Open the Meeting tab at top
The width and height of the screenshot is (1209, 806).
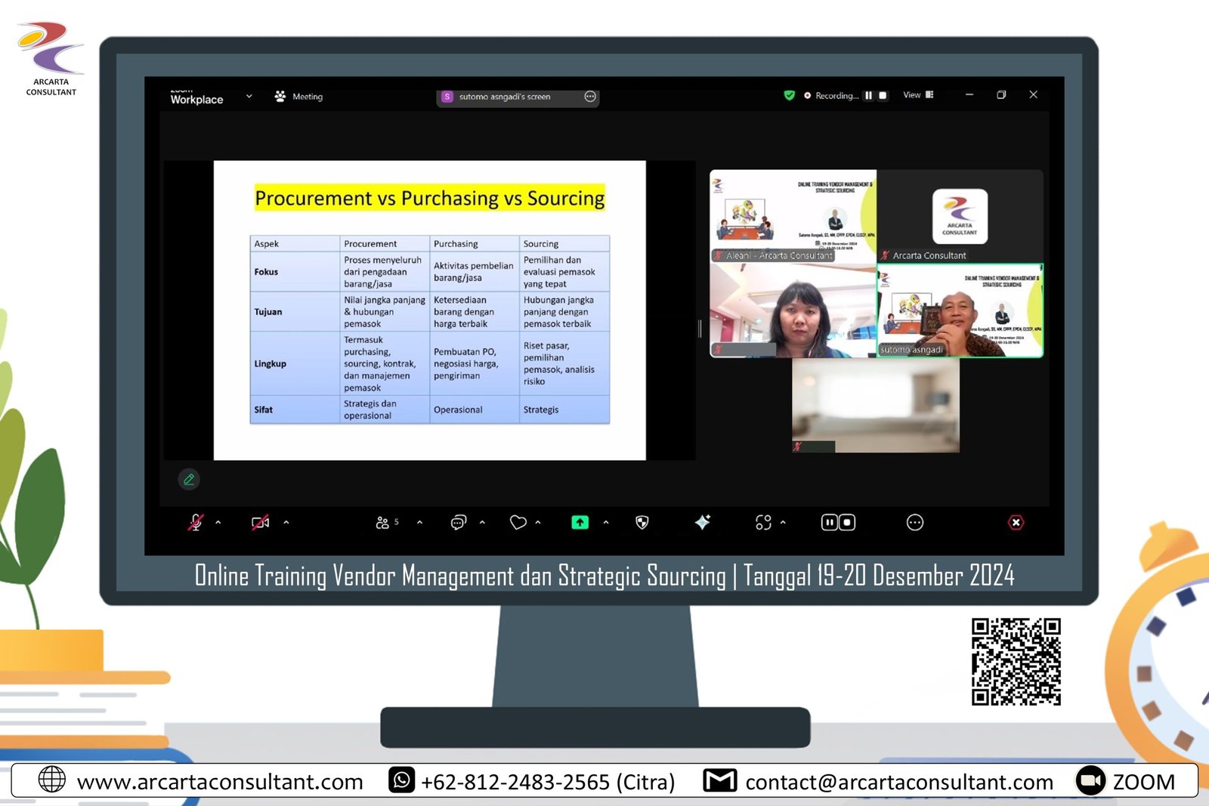point(300,97)
